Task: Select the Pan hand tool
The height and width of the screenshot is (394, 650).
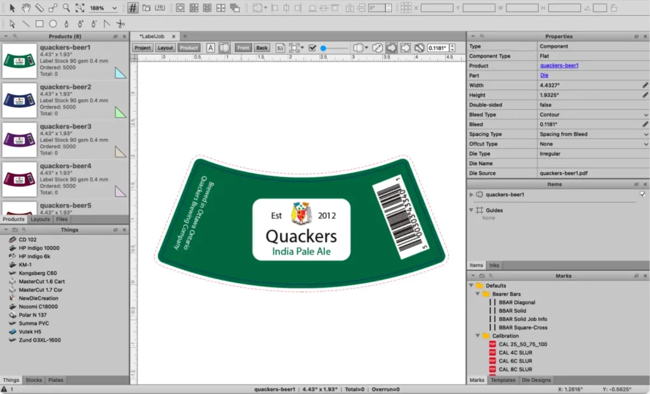Action: coord(26,8)
